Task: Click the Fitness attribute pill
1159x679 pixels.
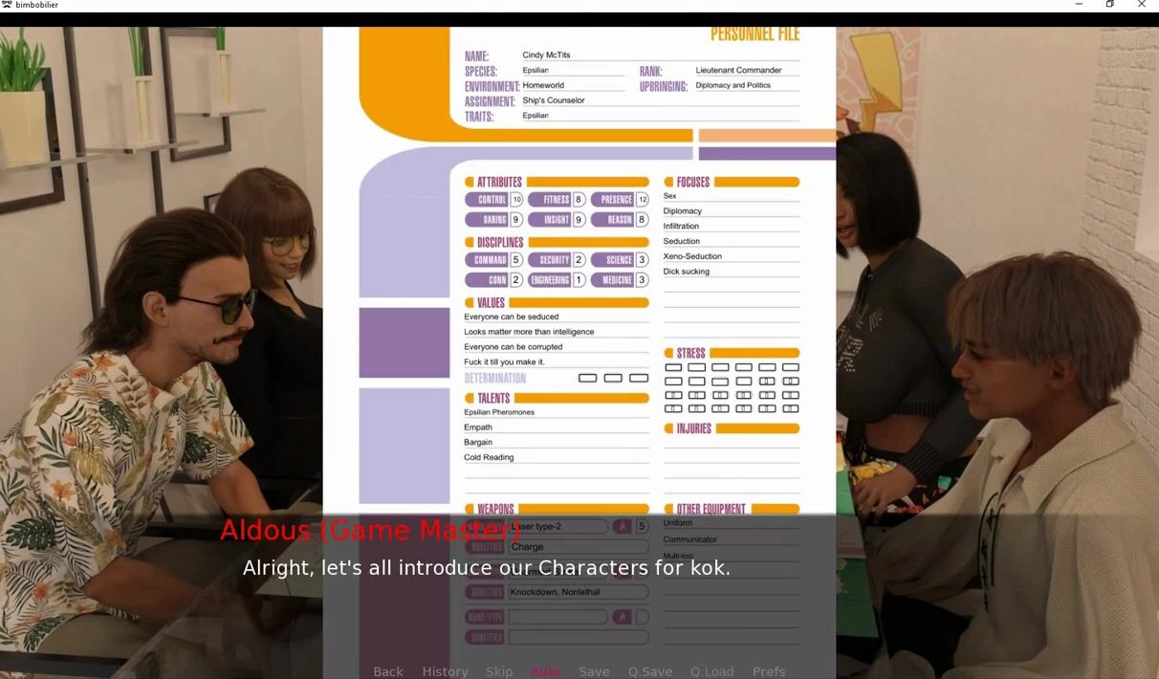Action: (550, 200)
